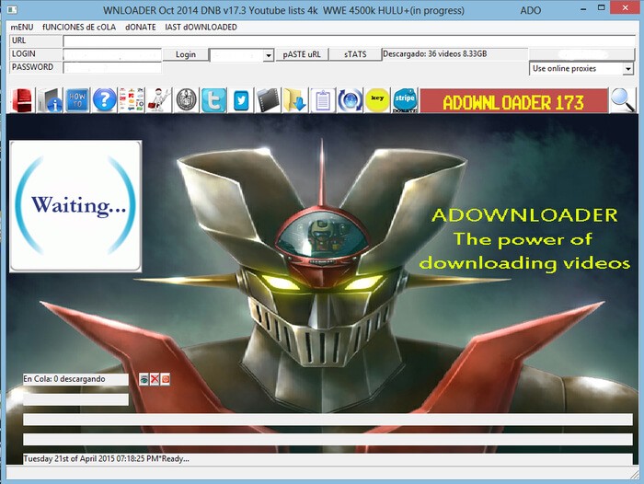
Task: Open the Stripe donate icon
Action: click(x=403, y=100)
